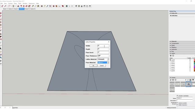Switch to Scene 6 tab
The image size is (195, 109).
click(x=33, y=9)
